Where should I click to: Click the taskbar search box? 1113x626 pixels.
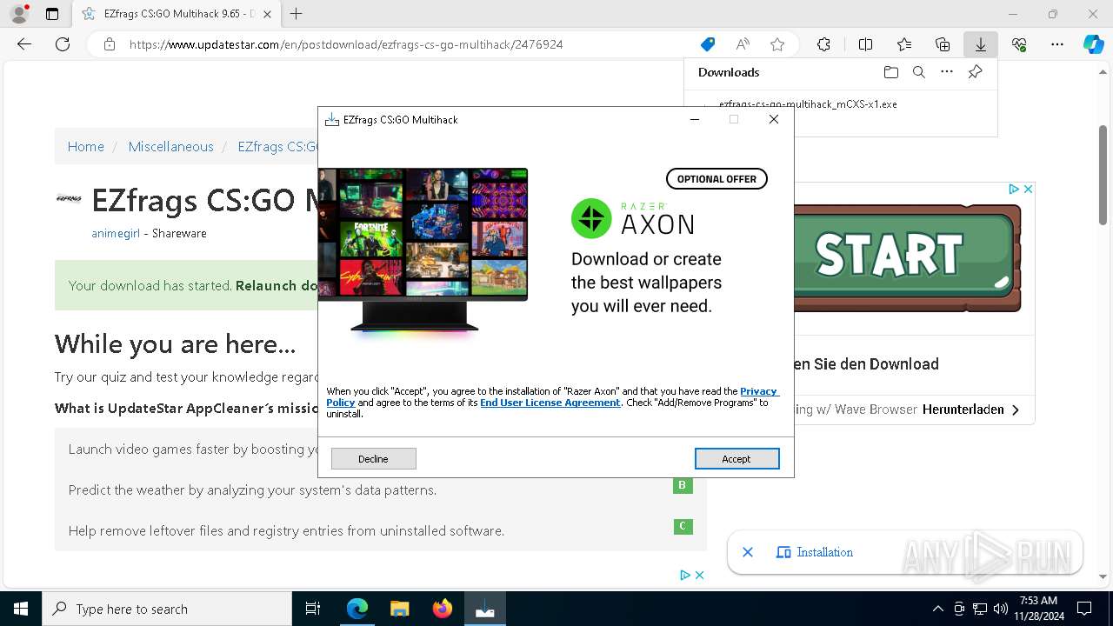(167, 609)
